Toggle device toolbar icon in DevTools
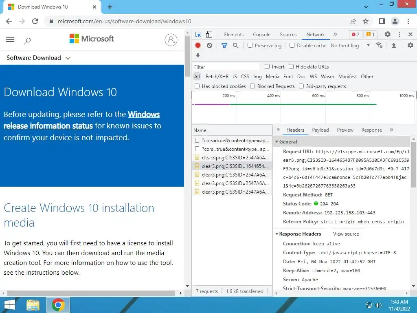The height and width of the screenshot is (313, 417). tap(209, 35)
